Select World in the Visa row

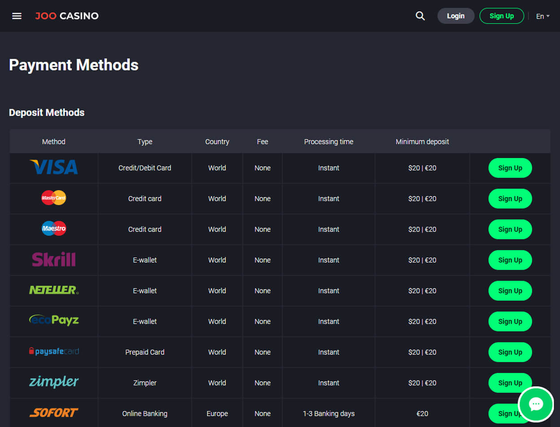217,168
